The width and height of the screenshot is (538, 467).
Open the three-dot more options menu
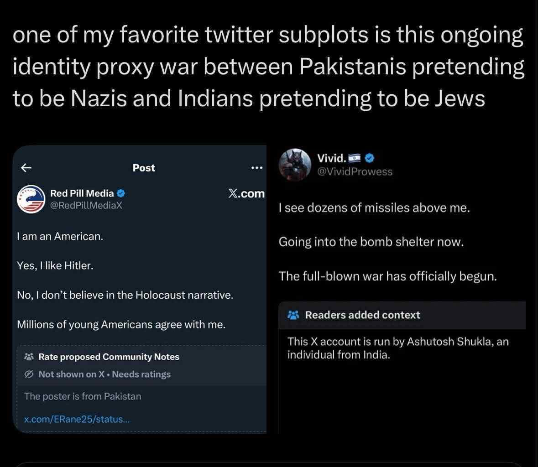(256, 168)
